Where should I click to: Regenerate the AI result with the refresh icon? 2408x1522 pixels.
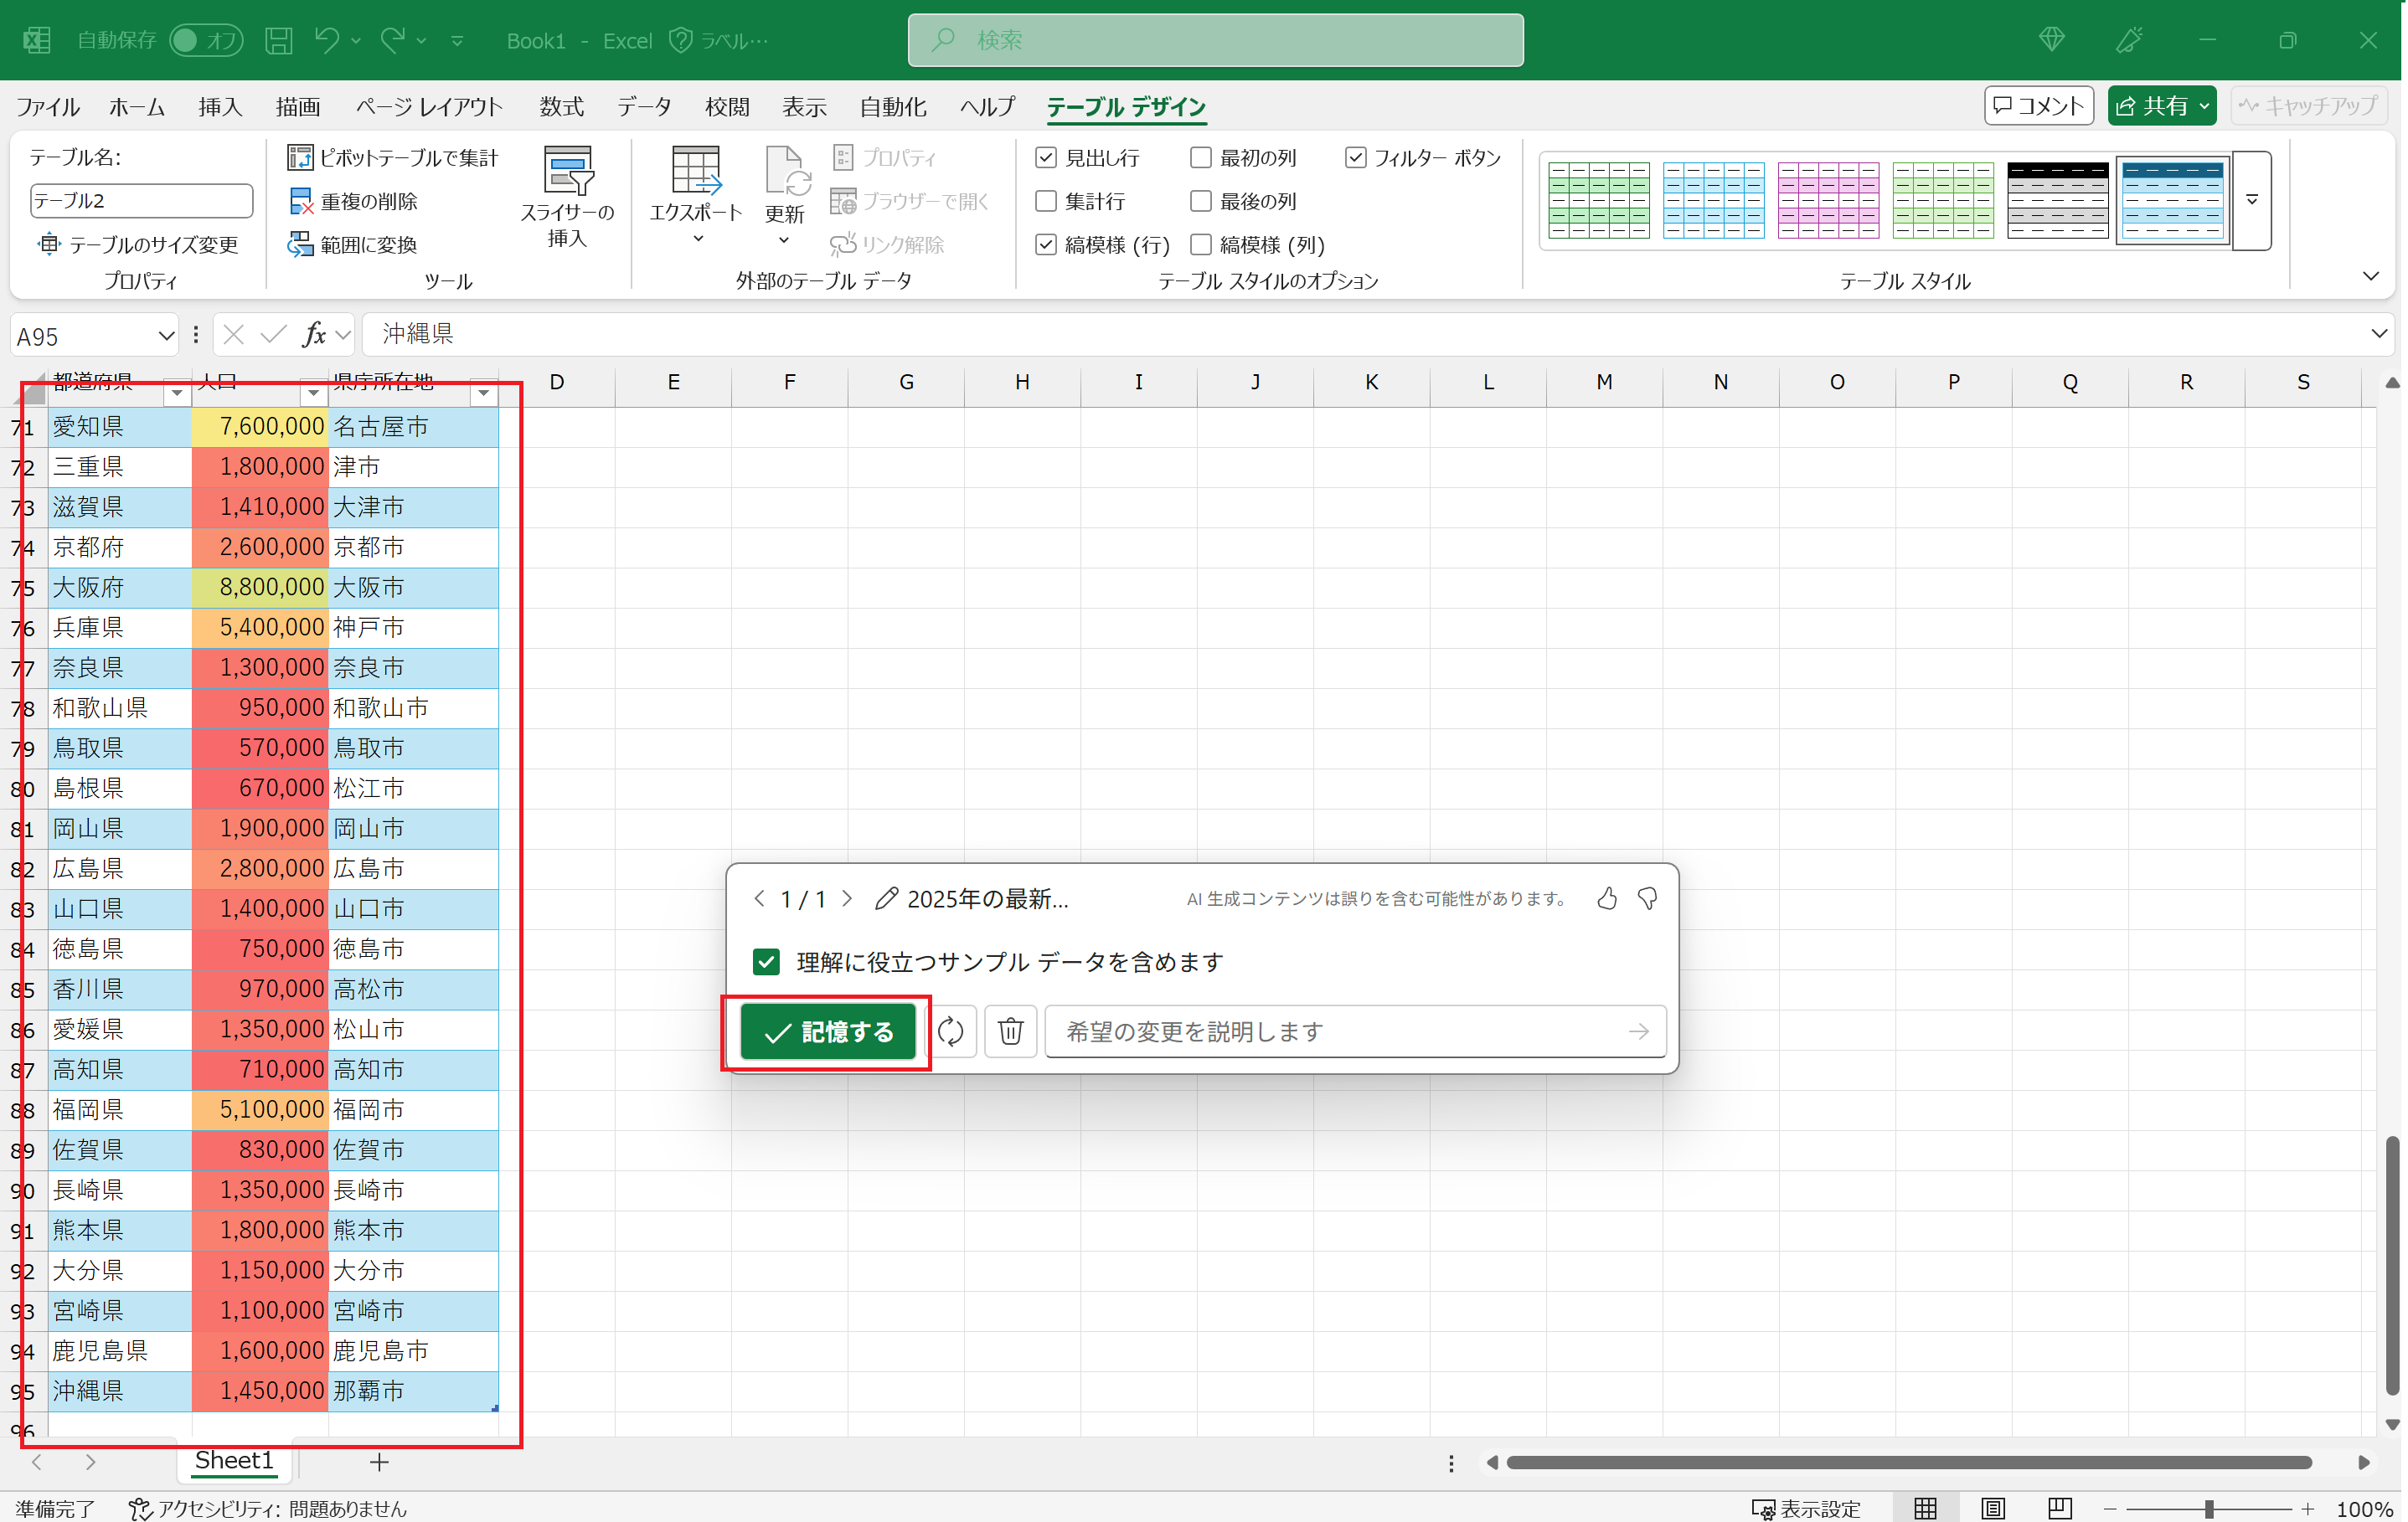tap(950, 1031)
